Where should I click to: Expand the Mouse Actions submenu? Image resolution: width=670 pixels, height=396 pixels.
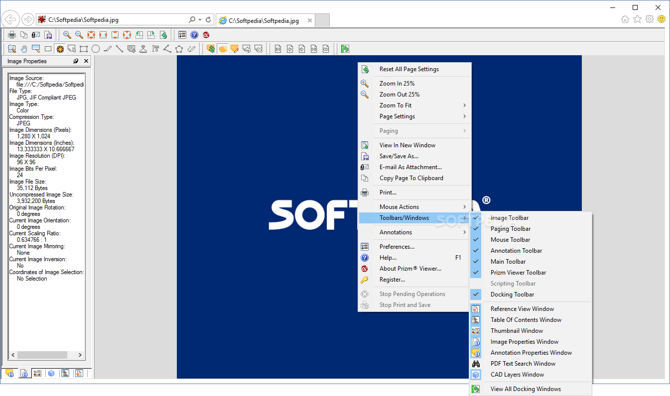[414, 207]
